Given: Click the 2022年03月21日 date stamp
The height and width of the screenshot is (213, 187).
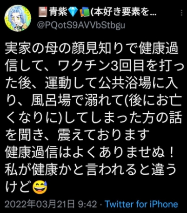Looking at the screenshot, I should (40, 204).
